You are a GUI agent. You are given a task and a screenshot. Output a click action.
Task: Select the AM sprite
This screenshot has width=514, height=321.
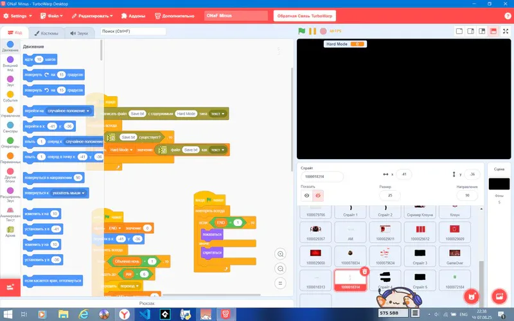(x=350, y=232)
